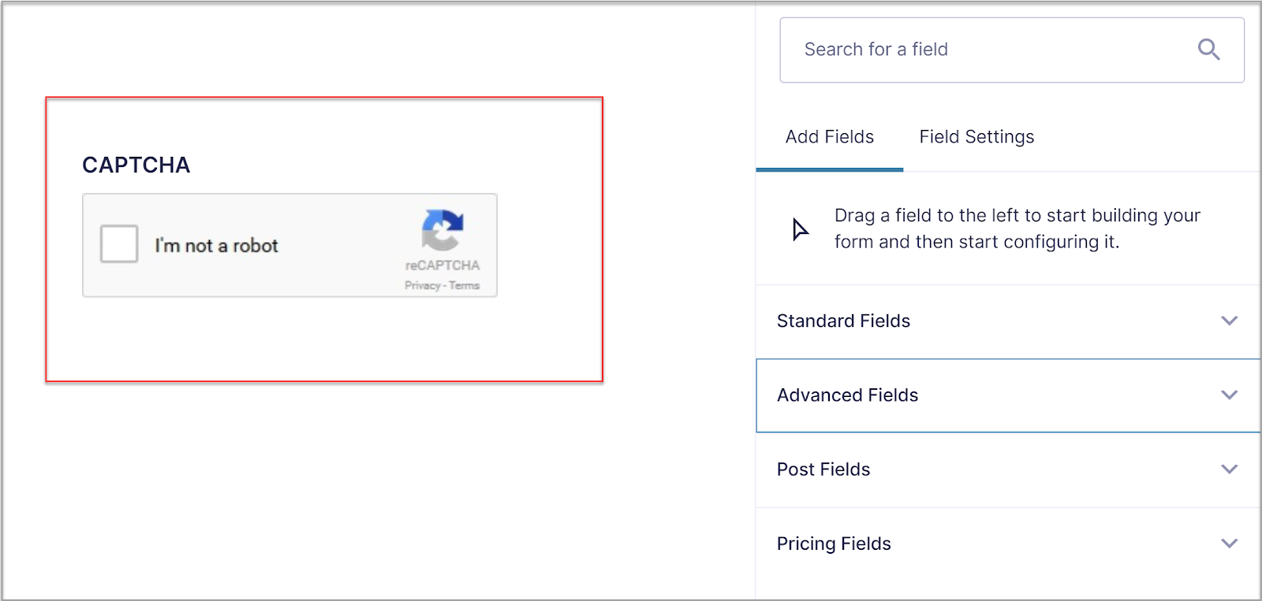Expand Pricing Fields with its chevron
Image resolution: width=1262 pixels, height=601 pixels.
coord(1229,543)
